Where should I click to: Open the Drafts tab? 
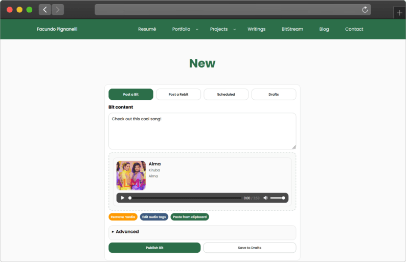[x=274, y=95]
